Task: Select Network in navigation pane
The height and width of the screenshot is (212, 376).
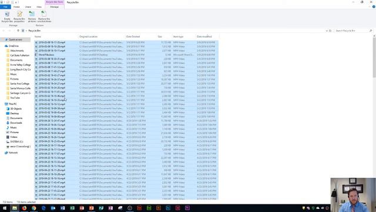Action: (13, 153)
